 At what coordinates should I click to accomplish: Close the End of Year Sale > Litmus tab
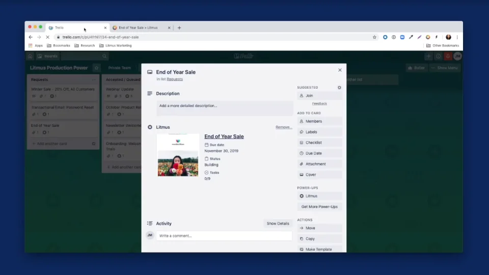pos(169,28)
